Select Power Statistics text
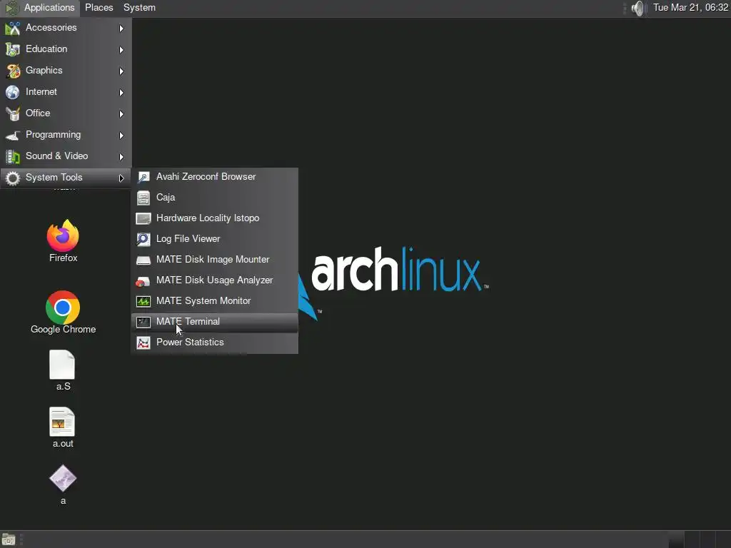Image resolution: width=731 pixels, height=548 pixels. [x=190, y=342]
